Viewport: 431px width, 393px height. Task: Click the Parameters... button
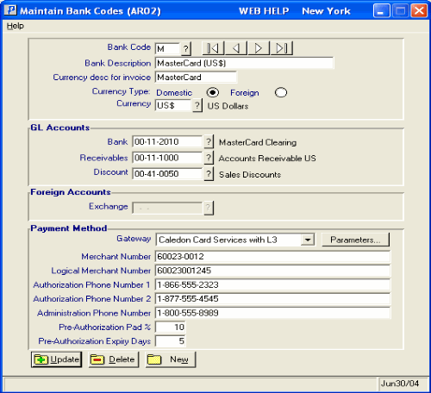[x=355, y=240]
